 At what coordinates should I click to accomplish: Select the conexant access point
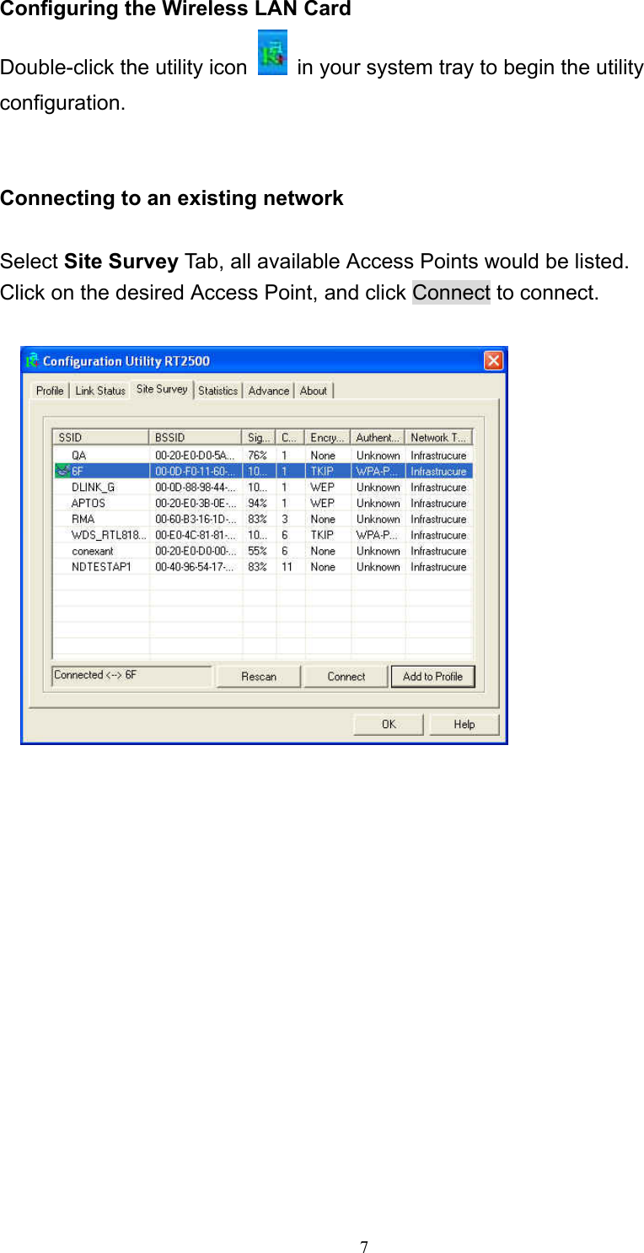tap(263, 551)
